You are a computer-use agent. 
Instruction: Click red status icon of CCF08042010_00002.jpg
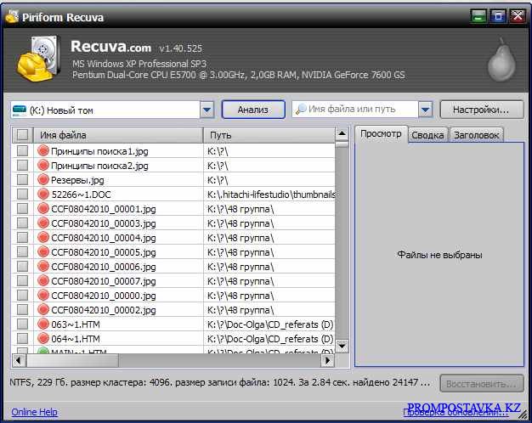[43, 309]
